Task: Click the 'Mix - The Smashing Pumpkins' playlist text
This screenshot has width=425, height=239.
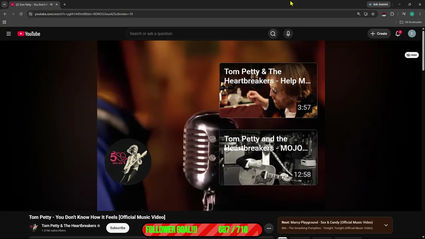Action: point(327,228)
